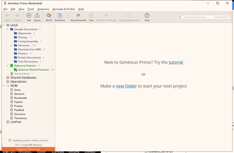Select Geneious Plasmid Features folder

tap(33, 69)
